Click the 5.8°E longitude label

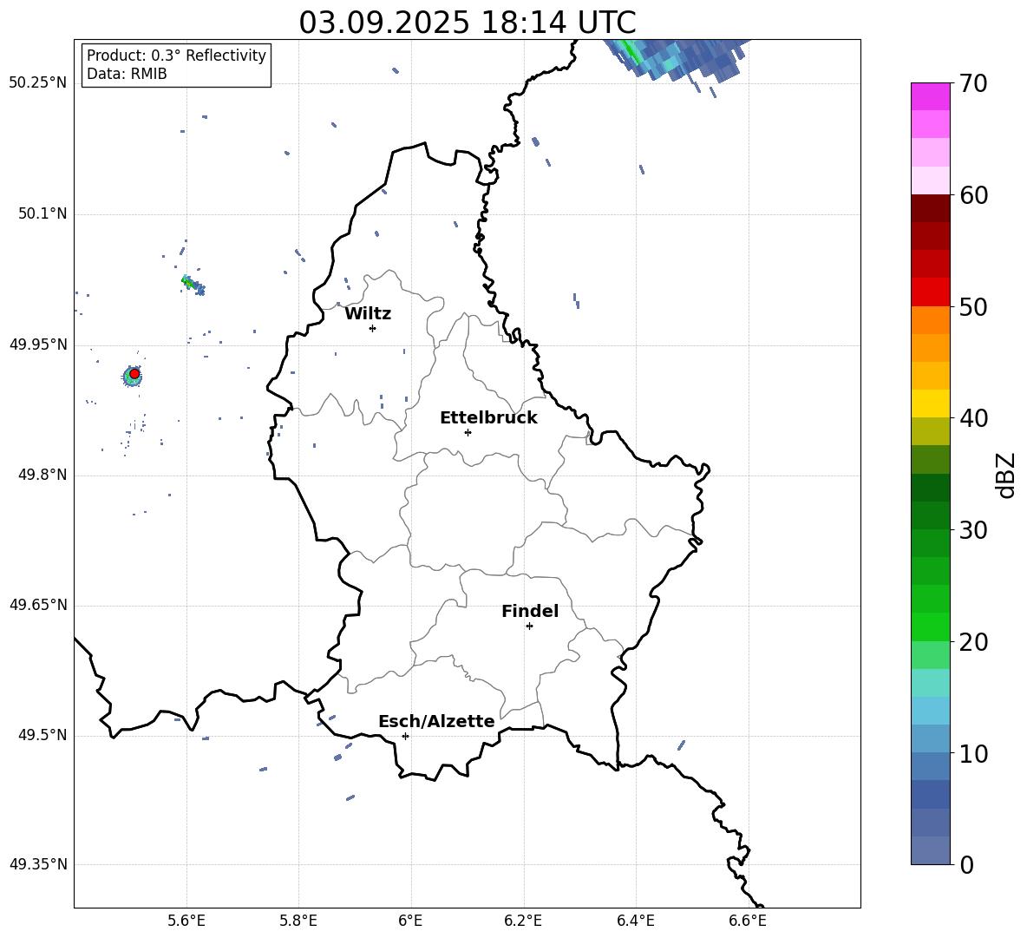coord(298,921)
